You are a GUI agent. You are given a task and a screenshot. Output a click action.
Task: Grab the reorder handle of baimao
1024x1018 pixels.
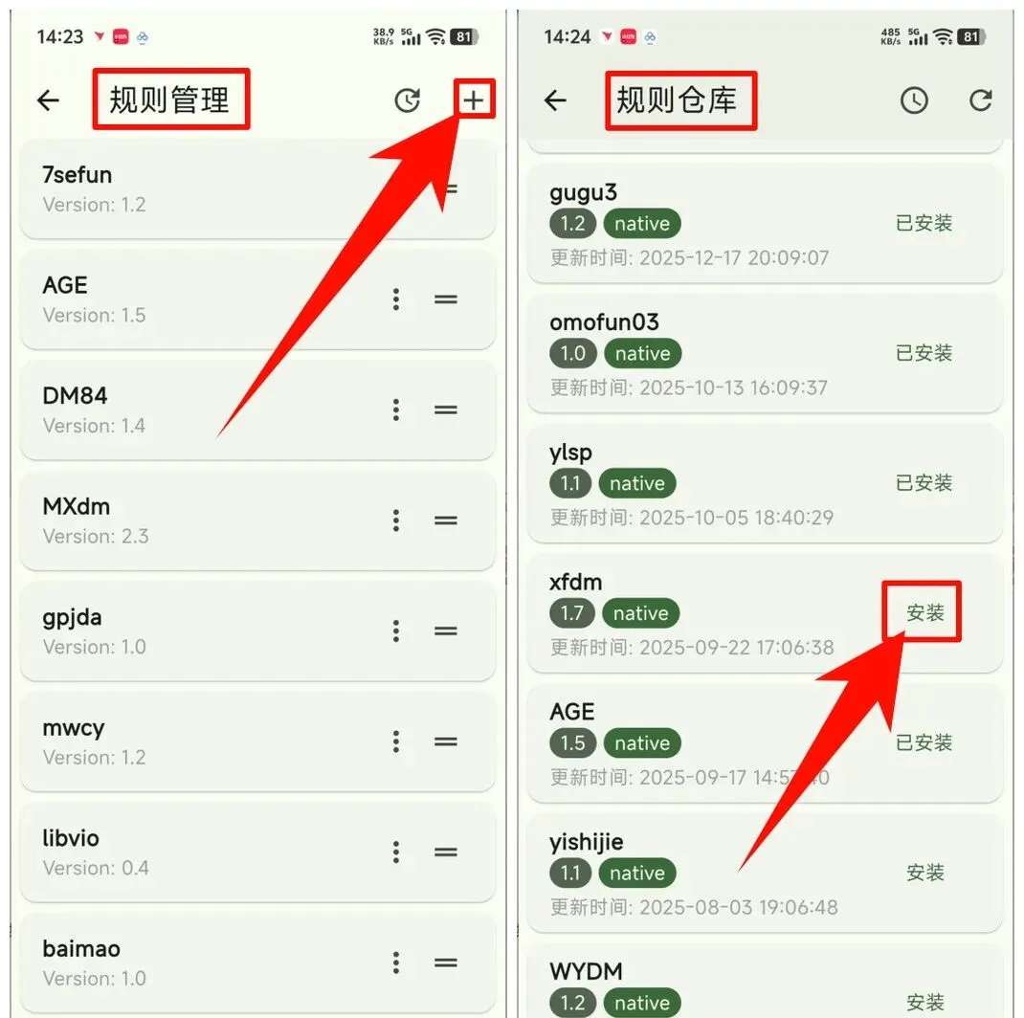pyautogui.click(x=445, y=963)
